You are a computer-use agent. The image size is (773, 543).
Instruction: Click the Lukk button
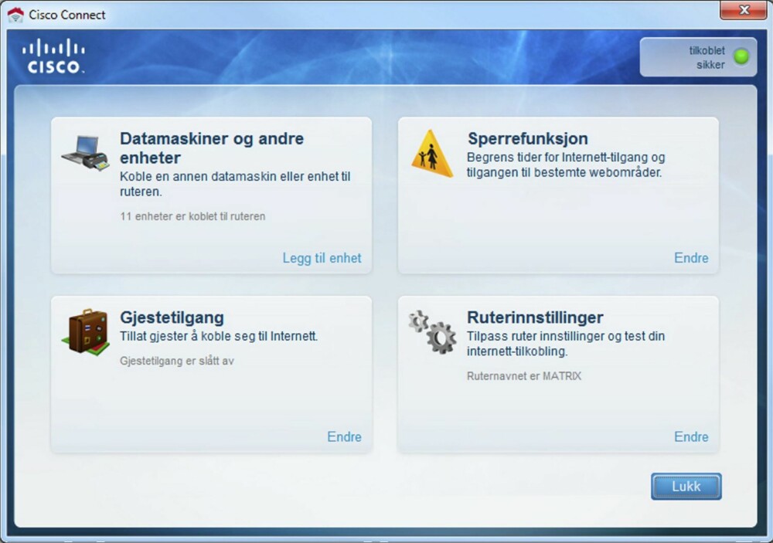tap(686, 487)
